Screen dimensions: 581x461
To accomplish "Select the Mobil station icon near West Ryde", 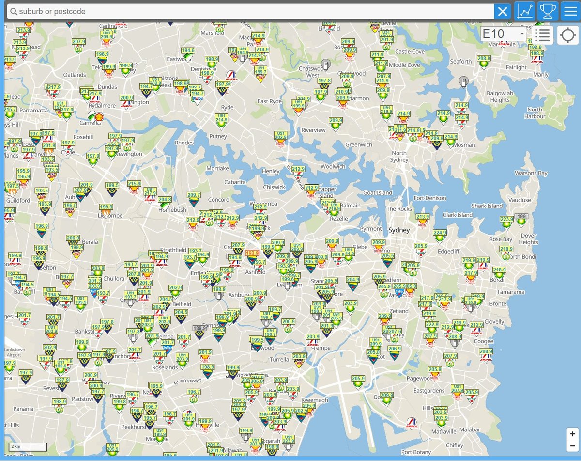I will pos(197,99).
